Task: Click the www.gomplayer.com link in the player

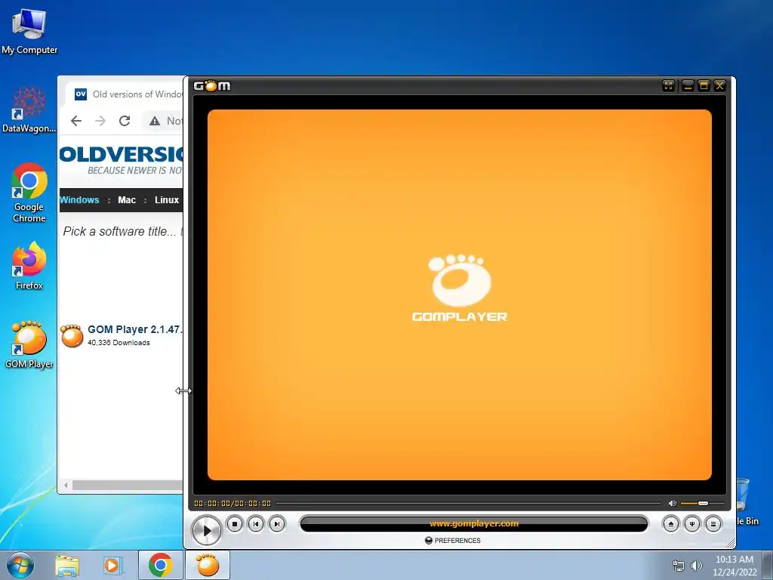Action: [x=474, y=524]
